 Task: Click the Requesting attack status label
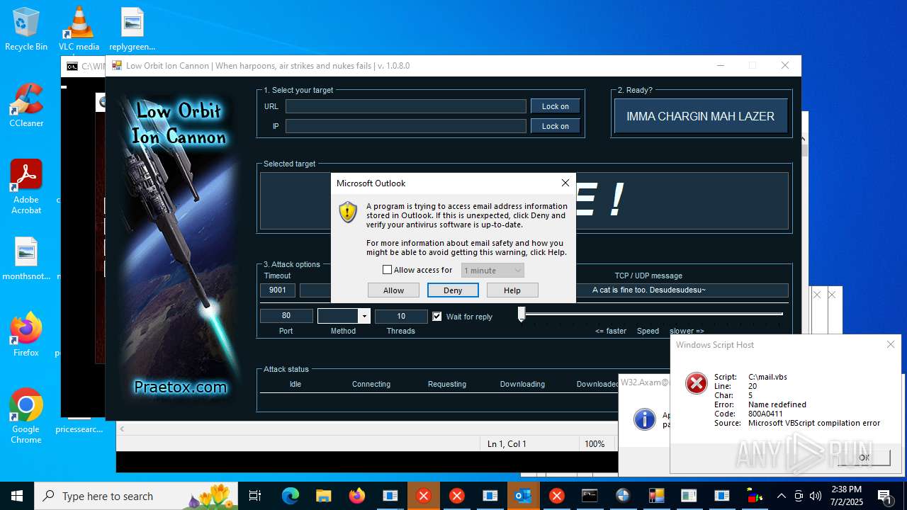pos(447,384)
